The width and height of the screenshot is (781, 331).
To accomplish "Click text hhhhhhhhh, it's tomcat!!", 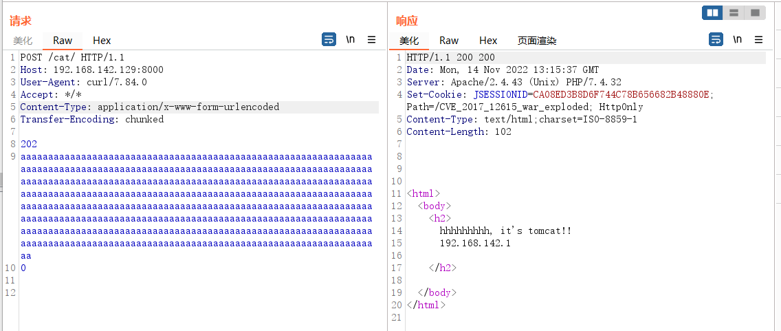I will (x=505, y=231).
